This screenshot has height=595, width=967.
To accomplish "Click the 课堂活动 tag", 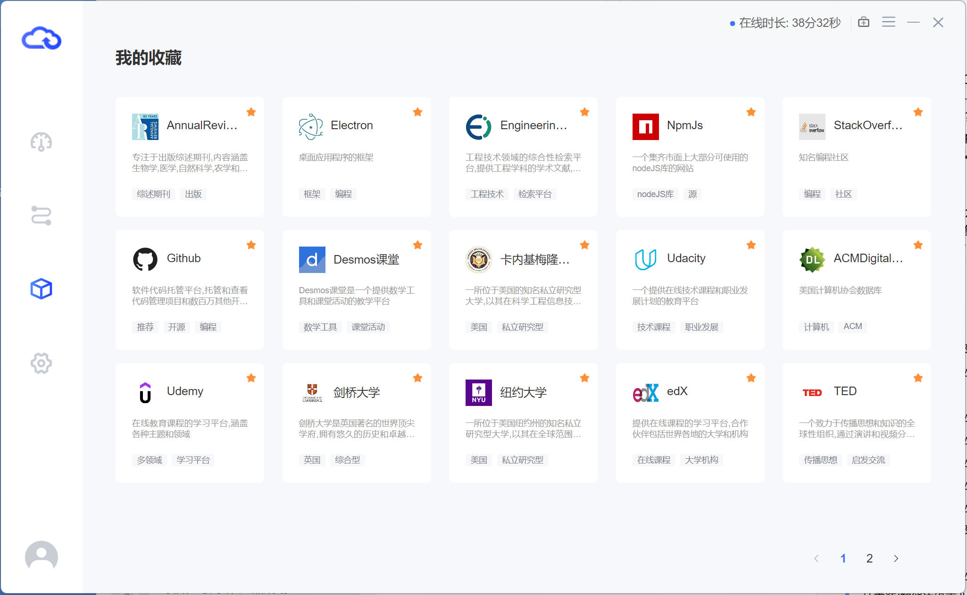I will coord(368,327).
